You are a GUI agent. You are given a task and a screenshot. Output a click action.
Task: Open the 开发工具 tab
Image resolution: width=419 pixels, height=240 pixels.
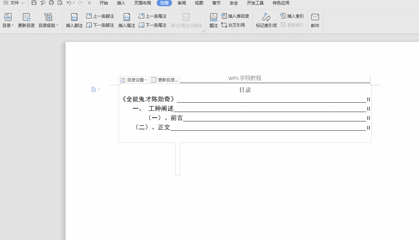coord(255,3)
